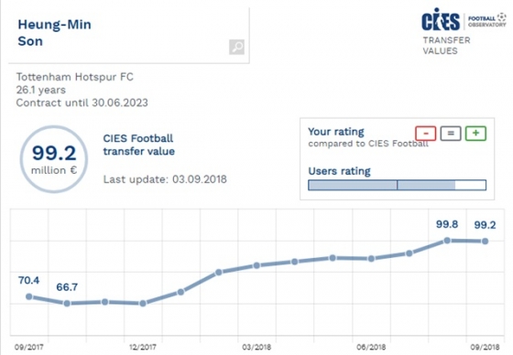
Task: Select the 66.7 data point on chart
Action: (x=67, y=304)
